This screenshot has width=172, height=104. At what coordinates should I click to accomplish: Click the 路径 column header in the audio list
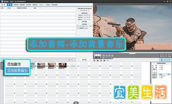[x=35, y=8]
